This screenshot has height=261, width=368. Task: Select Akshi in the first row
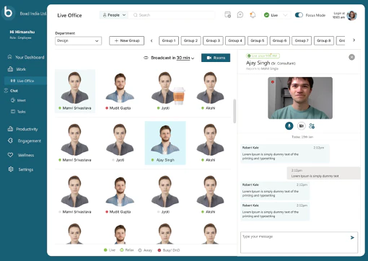(x=211, y=91)
